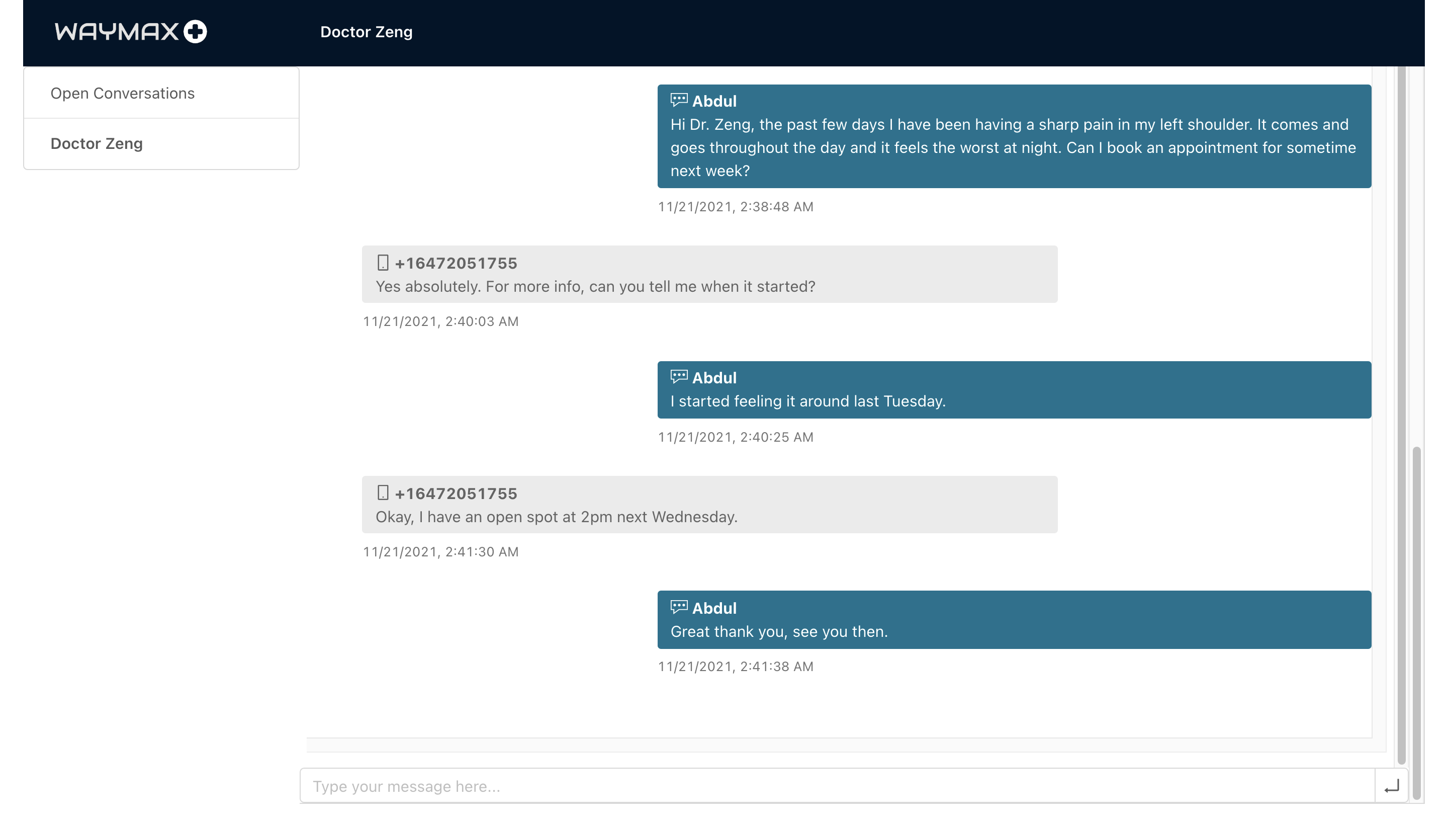1448x822 pixels.
Task: Click timestamp 11/21/2021, 2:41:30 AM
Action: point(440,551)
